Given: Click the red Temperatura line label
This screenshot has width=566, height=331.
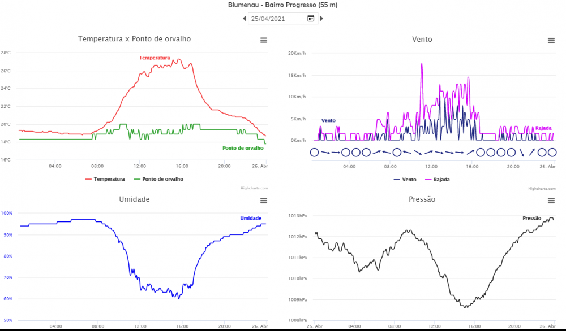Looking at the screenshot, I should (155, 58).
